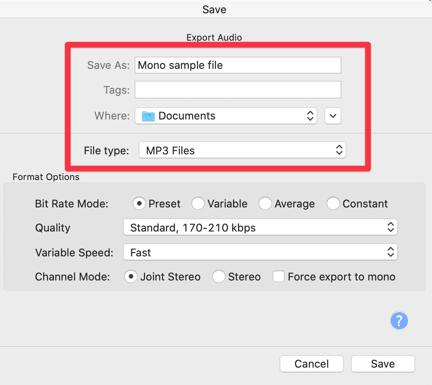432x385 pixels.
Task: Cancel the audio export
Action: tap(311, 363)
